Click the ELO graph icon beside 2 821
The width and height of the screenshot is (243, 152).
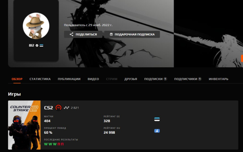click(x=66, y=108)
